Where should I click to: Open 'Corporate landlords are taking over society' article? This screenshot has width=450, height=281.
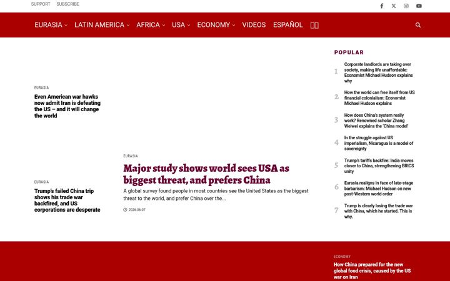(x=379, y=72)
